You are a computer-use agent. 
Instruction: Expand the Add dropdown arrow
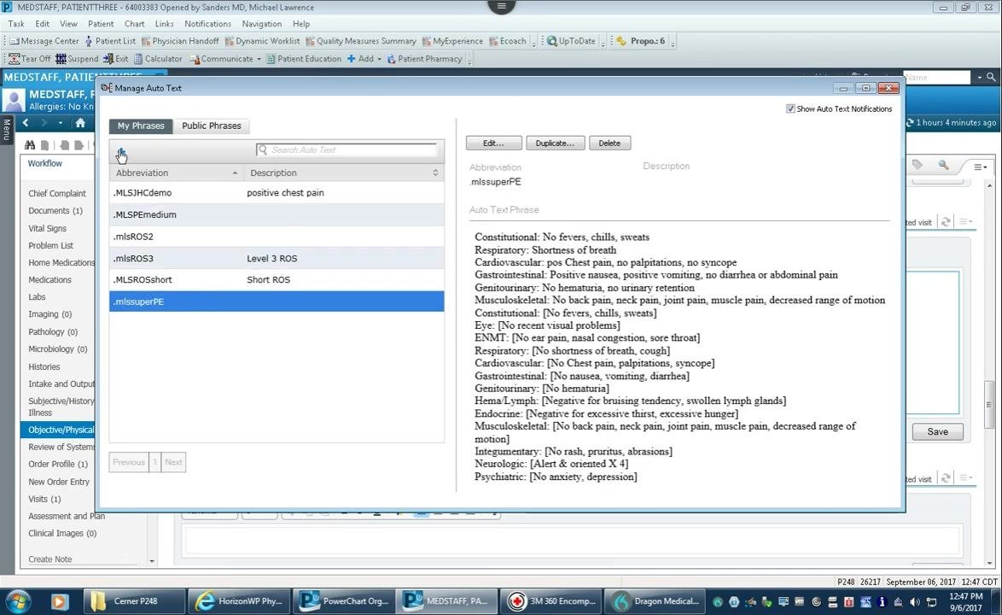point(379,59)
